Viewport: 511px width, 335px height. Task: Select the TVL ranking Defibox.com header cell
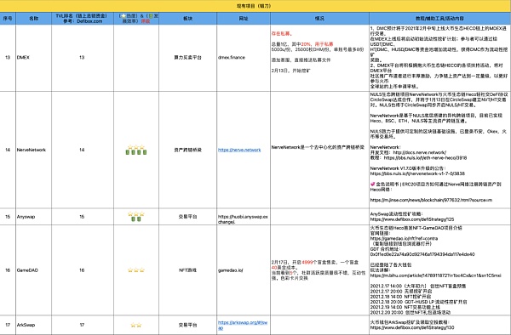(83, 19)
